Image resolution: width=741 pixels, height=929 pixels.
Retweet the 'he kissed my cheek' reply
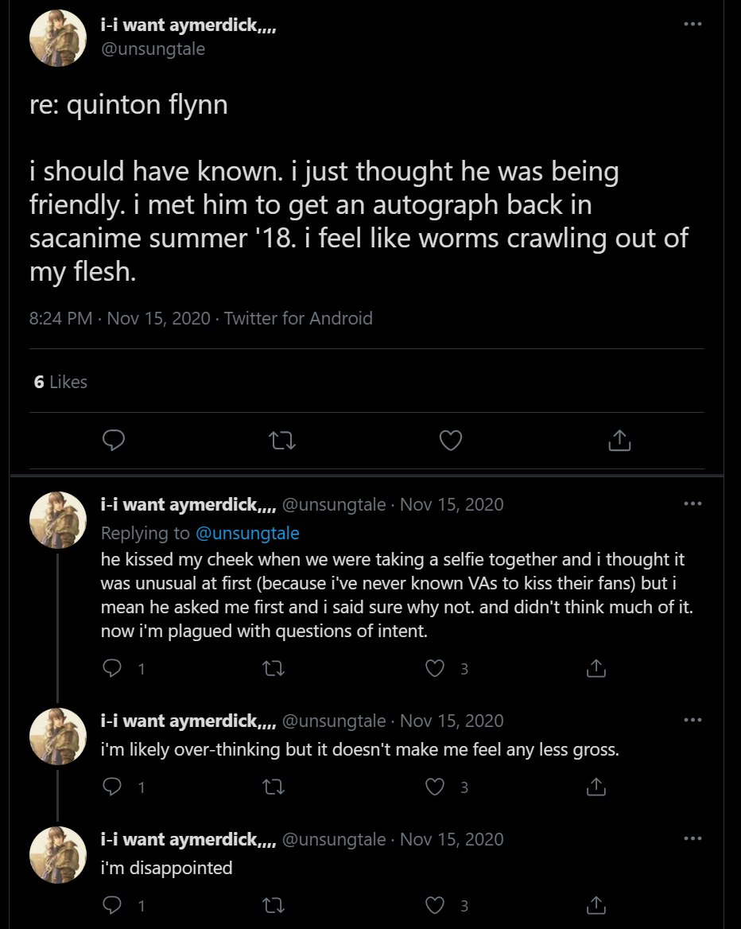point(273,669)
